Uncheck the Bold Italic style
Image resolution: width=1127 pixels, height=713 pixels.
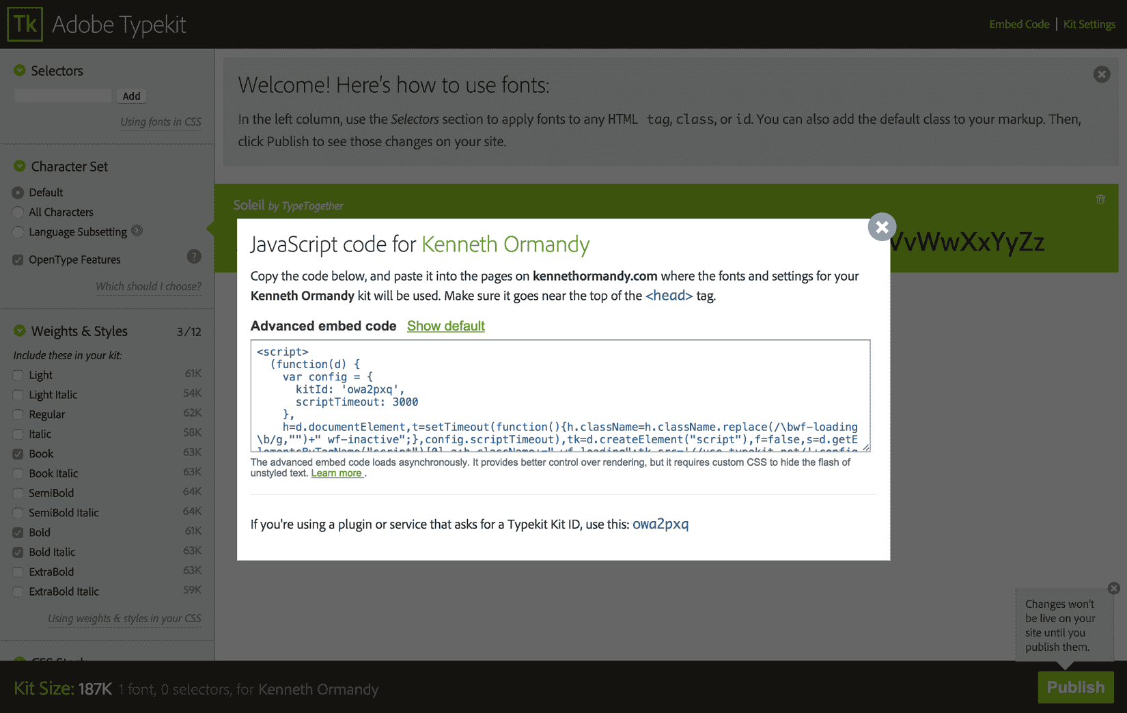[x=18, y=553]
